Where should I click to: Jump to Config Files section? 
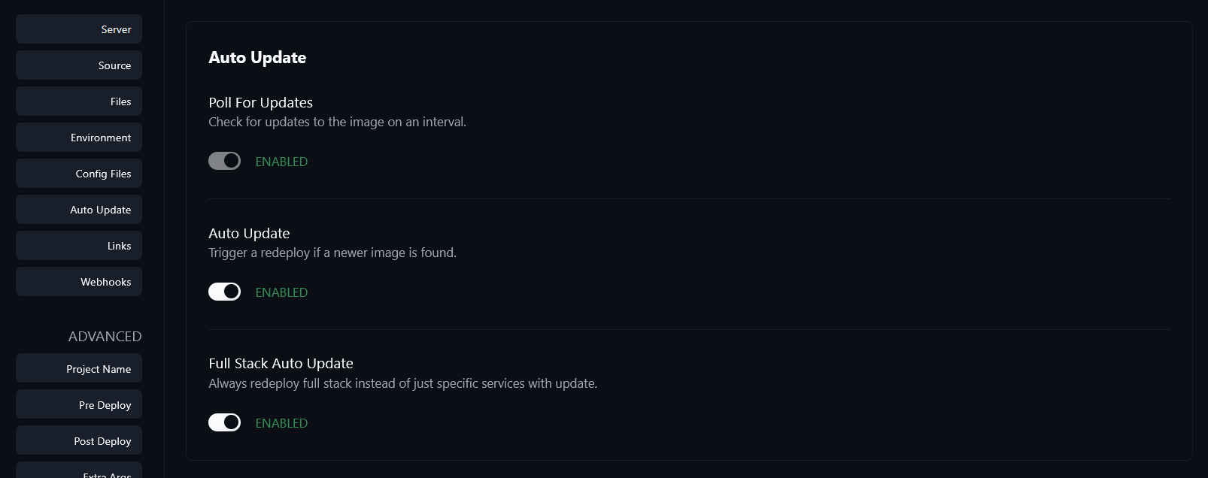79,174
